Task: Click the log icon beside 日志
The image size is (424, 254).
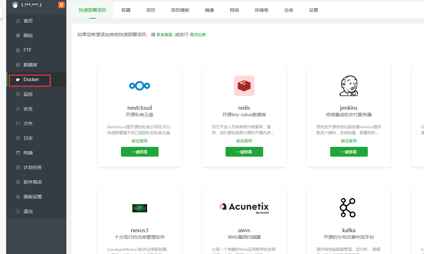Action: (18, 138)
